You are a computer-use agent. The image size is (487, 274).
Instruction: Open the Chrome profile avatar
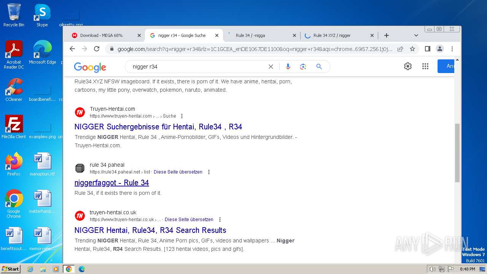pyautogui.click(x=440, y=49)
